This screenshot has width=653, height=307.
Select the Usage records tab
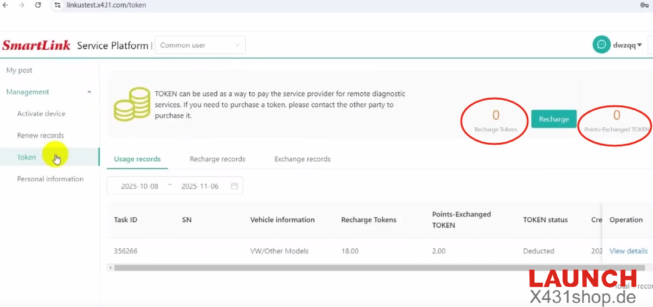(x=137, y=159)
